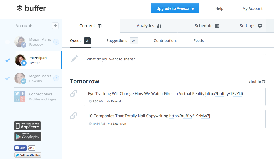Click Megan Marrs Facebook avatar
Viewport: 274px width, 159px height.
[20, 42]
